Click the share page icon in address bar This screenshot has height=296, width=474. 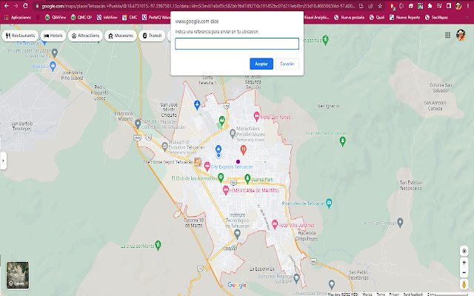[x=370, y=6]
